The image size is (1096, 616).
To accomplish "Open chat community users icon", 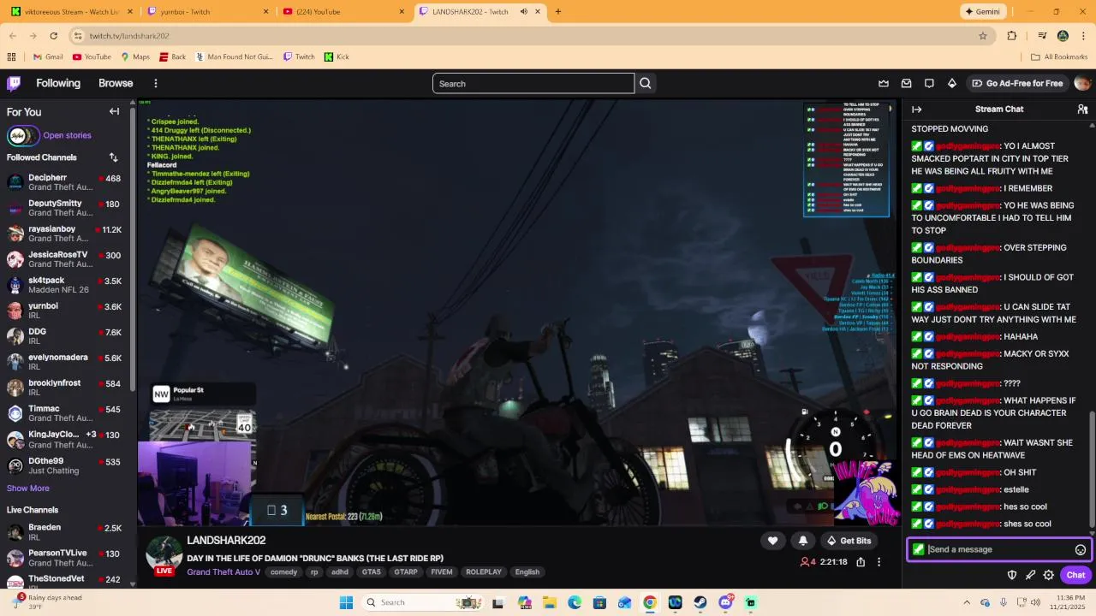I will pyautogui.click(x=1082, y=110).
